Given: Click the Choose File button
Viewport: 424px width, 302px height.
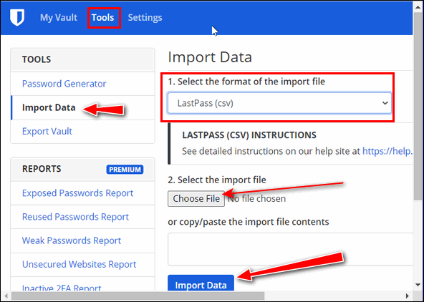Looking at the screenshot, I should tap(196, 199).
